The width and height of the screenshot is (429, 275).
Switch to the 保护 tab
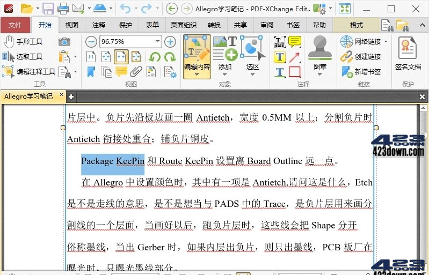click(125, 25)
